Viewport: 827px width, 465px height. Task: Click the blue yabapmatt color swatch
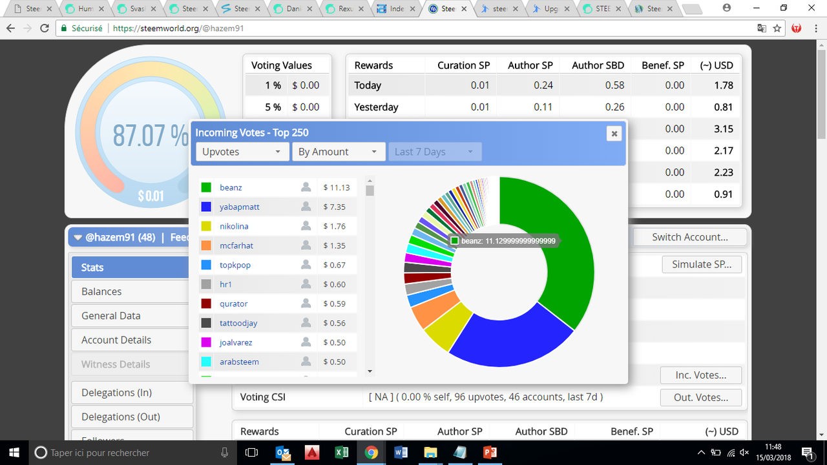[206, 207]
